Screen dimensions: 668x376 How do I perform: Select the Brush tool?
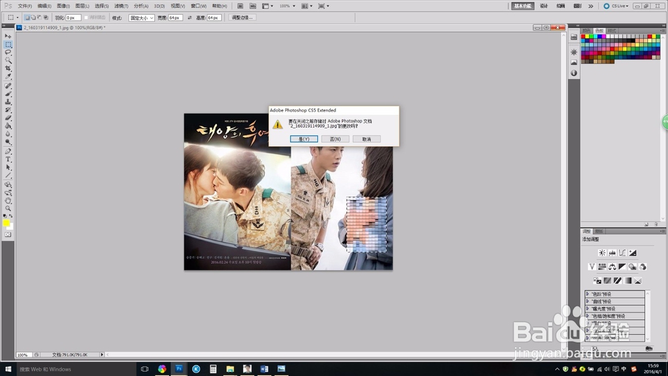(x=8, y=93)
